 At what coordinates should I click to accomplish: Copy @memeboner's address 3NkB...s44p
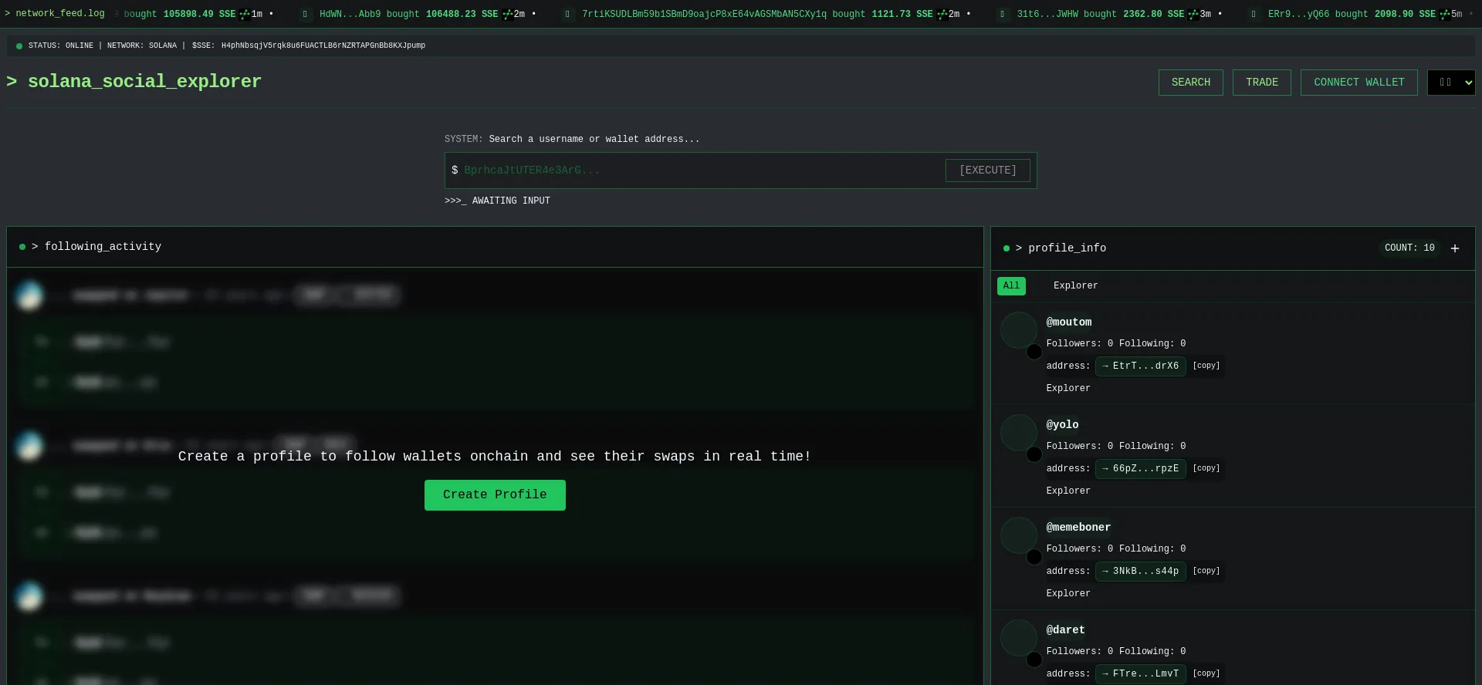(1206, 571)
